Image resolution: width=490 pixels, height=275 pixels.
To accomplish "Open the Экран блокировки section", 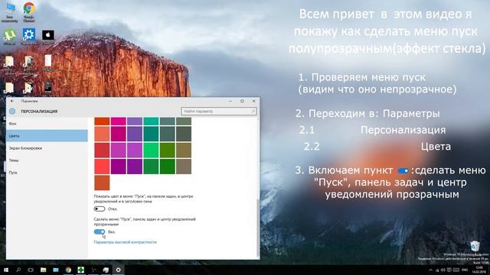I will (x=47, y=148).
